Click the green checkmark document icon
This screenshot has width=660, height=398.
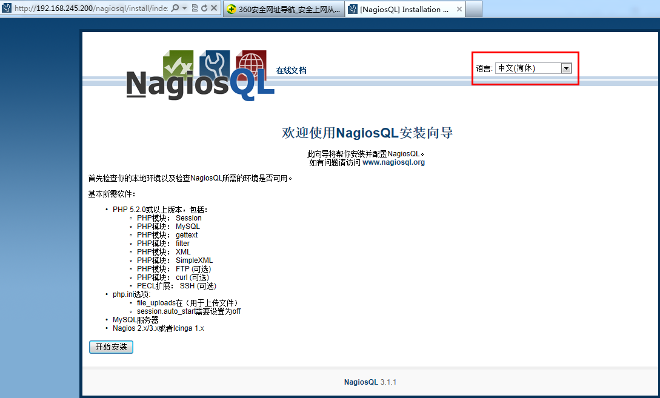tap(178, 64)
